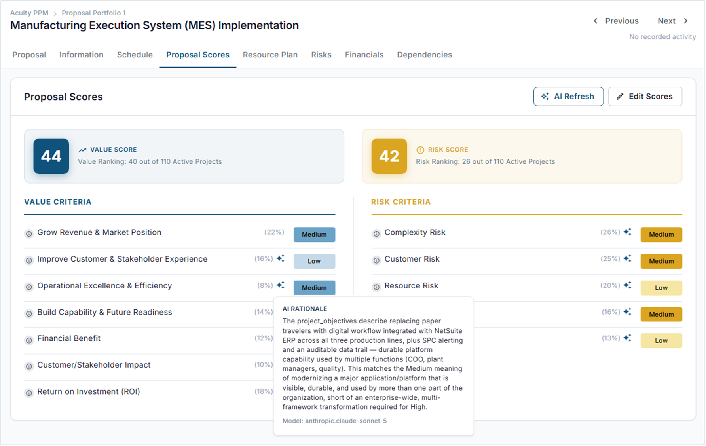Screen dimensions: 706x446
Task: Click AI sparkle icon for Improve Customer & Stakeholder Experience
Action: [281, 258]
